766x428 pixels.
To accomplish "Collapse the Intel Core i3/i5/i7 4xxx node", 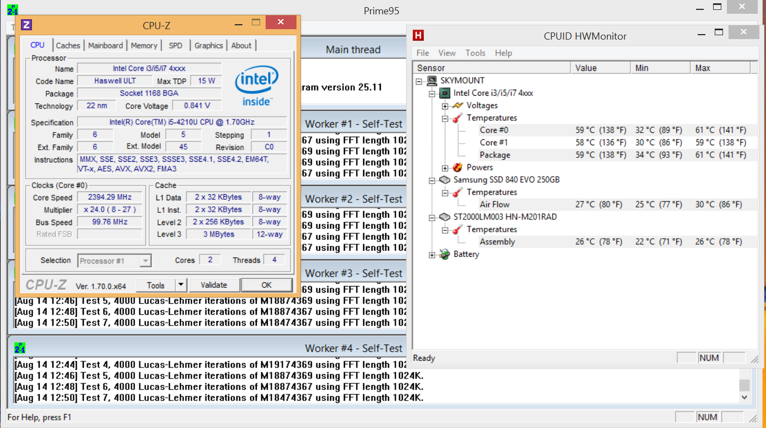I will (x=432, y=94).
